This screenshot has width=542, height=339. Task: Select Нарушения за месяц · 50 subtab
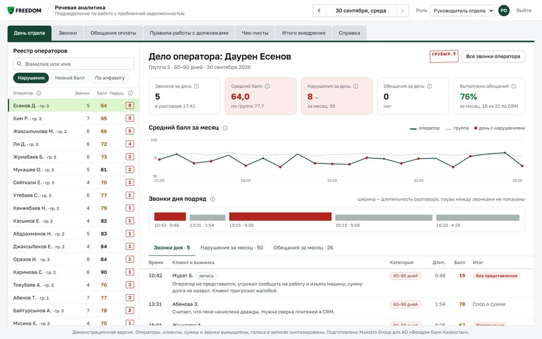(232, 248)
